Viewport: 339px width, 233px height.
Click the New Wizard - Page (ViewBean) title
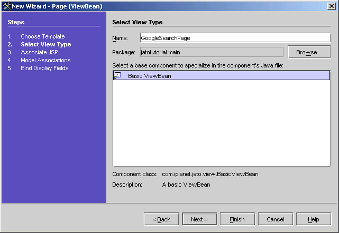coord(57,6)
